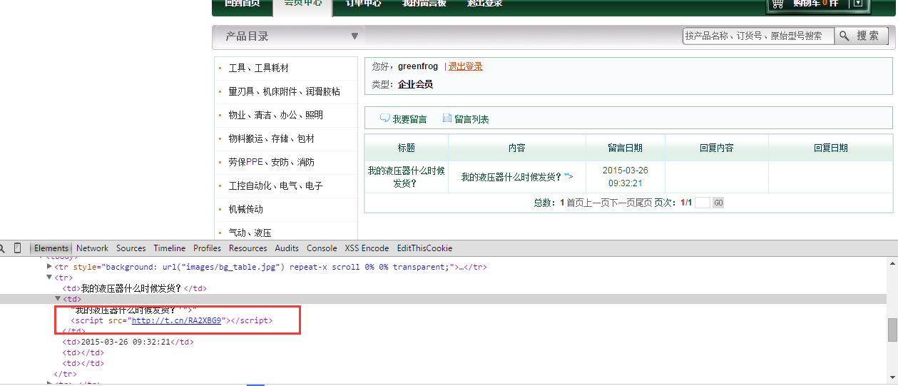This screenshot has width=898, height=386.
Task: Click the speech bubble icon beside 我要留言
Action: 385,118
